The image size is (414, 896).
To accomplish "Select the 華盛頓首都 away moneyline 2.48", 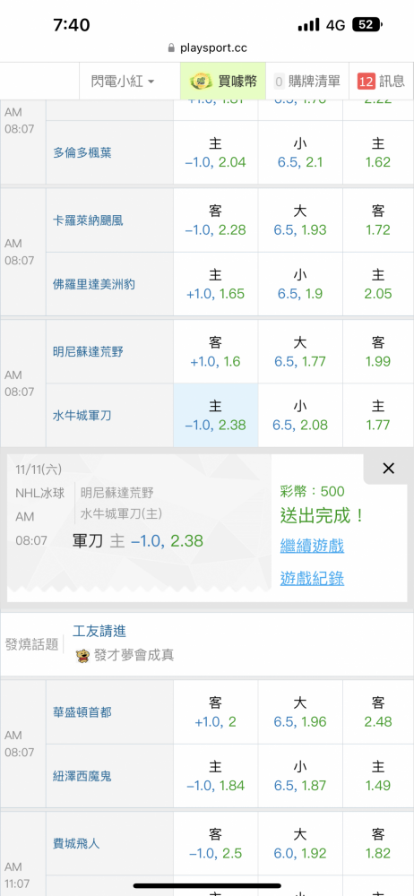I will coord(378,712).
